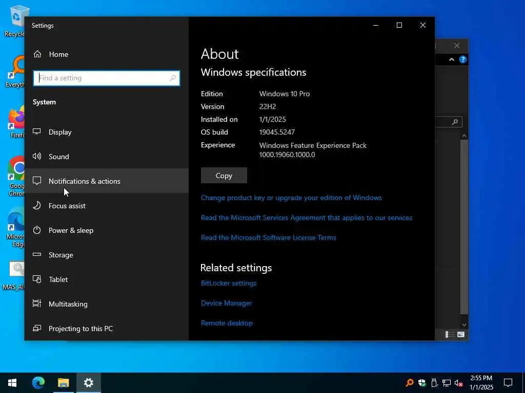
Task: Click the Notifications & actions icon
Action: tap(37, 181)
